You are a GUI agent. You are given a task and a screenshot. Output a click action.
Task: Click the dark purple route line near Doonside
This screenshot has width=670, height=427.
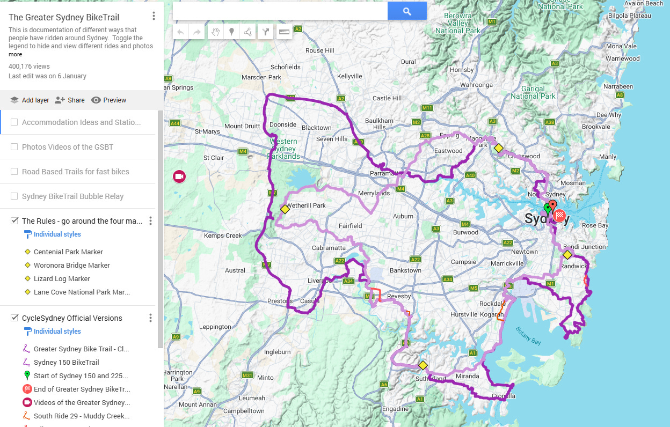tap(265, 120)
